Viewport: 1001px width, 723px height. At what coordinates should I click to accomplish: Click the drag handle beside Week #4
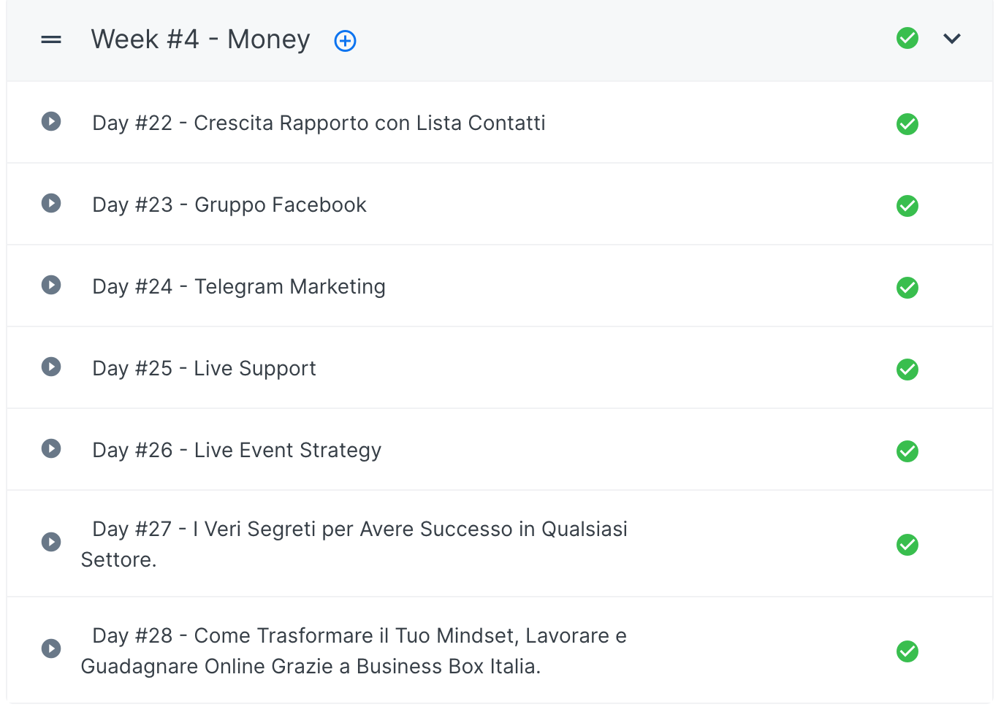point(51,39)
